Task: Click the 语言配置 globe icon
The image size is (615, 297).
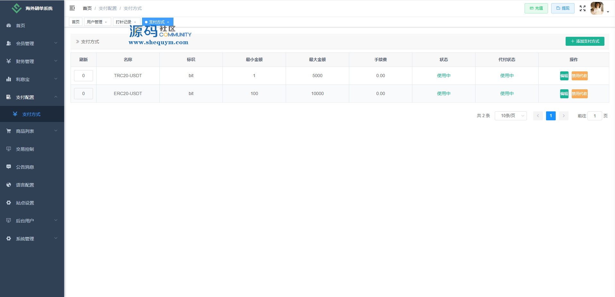Action: click(x=9, y=185)
